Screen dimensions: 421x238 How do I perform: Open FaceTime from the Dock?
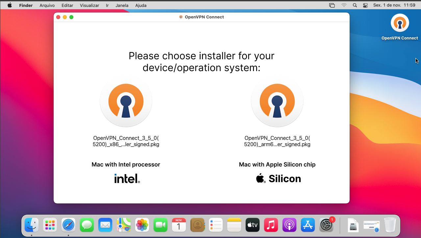click(161, 225)
